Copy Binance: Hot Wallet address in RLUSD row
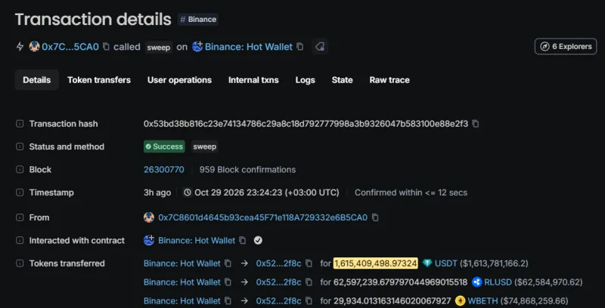This screenshot has height=308, width=605. coord(228,282)
